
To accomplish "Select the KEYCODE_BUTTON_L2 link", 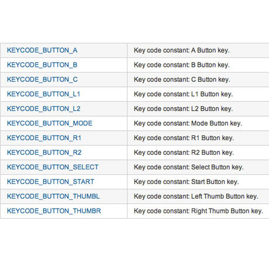I will (44, 108).
